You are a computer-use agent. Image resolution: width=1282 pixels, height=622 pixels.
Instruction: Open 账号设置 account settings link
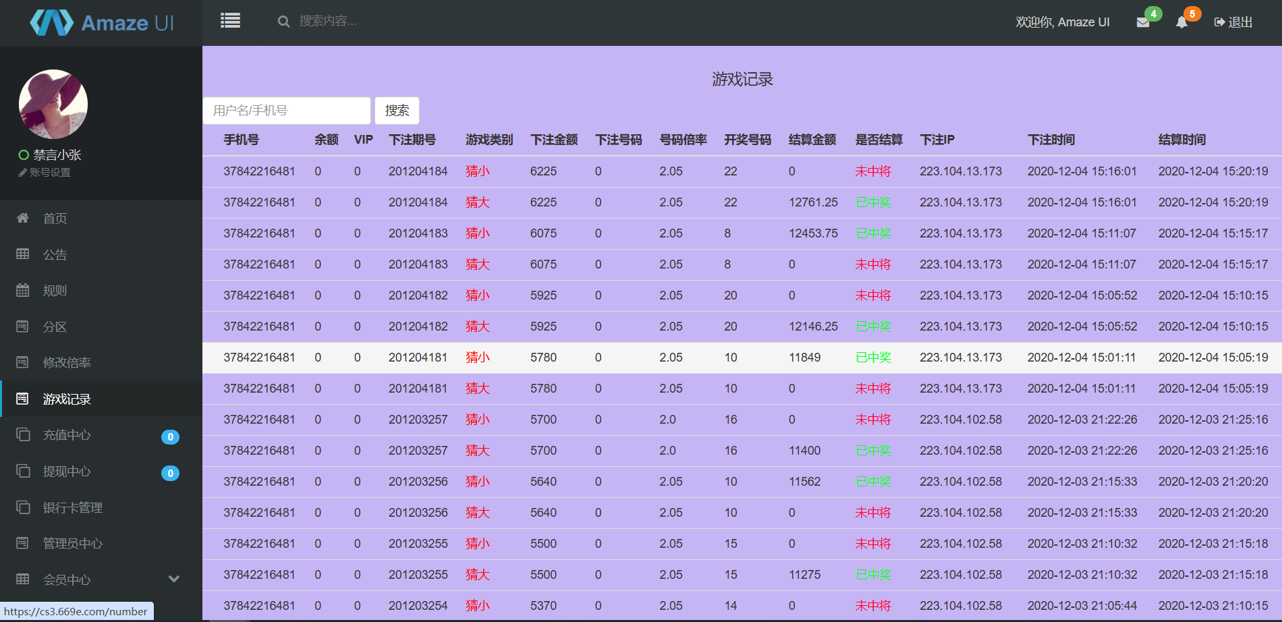tap(45, 173)
